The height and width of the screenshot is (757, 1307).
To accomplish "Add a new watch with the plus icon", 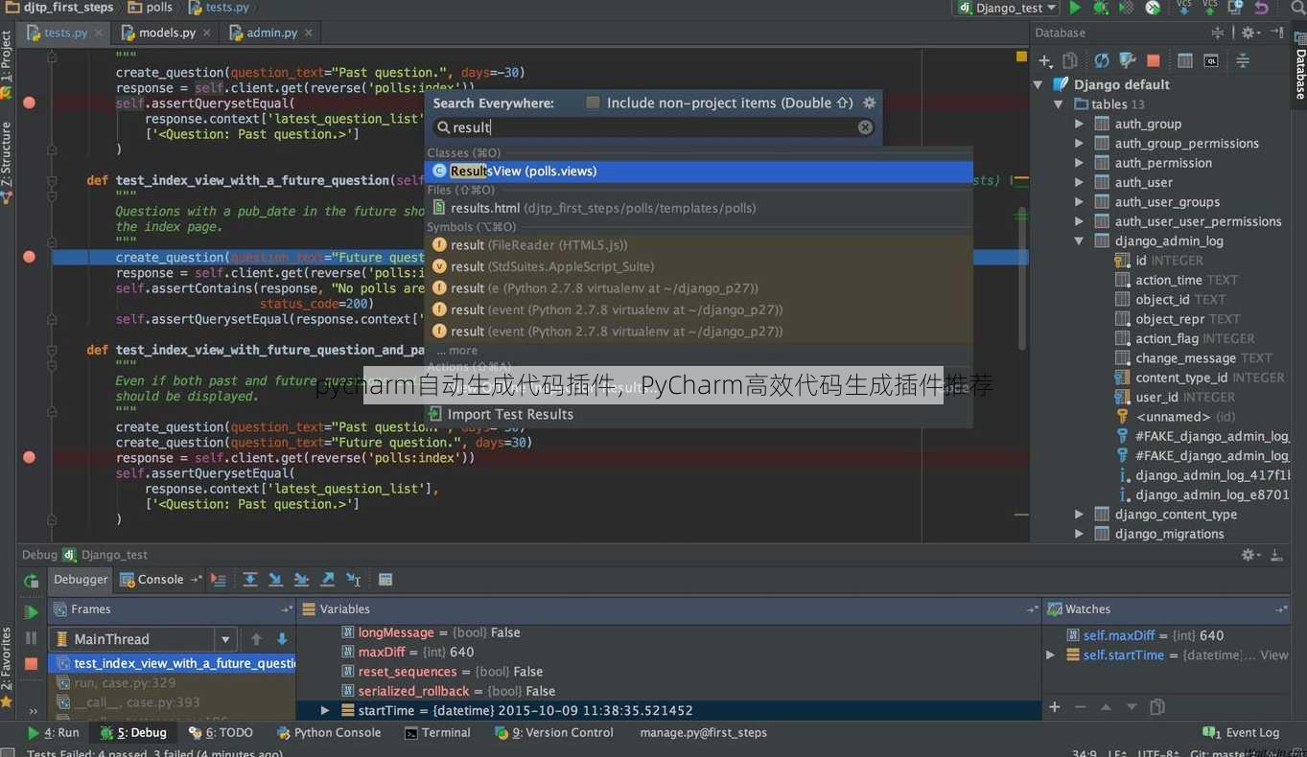I will click(x=1054, y=707).
